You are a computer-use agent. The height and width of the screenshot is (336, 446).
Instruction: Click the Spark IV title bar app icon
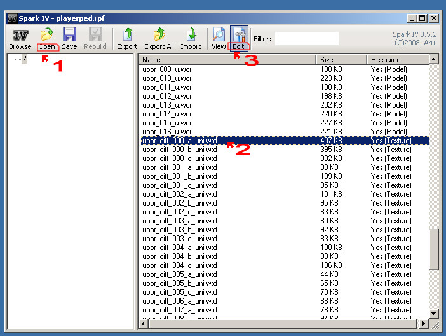click(12, 18)
